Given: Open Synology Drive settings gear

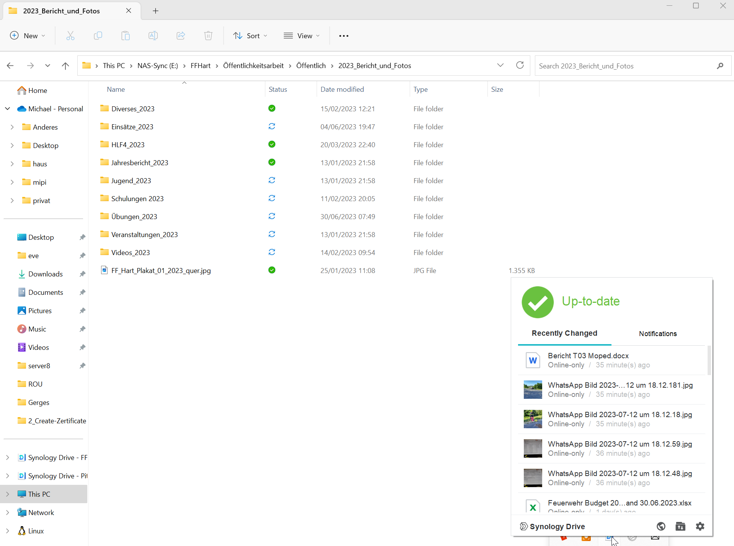Looking at the screenshot, I should click(700, 526).
